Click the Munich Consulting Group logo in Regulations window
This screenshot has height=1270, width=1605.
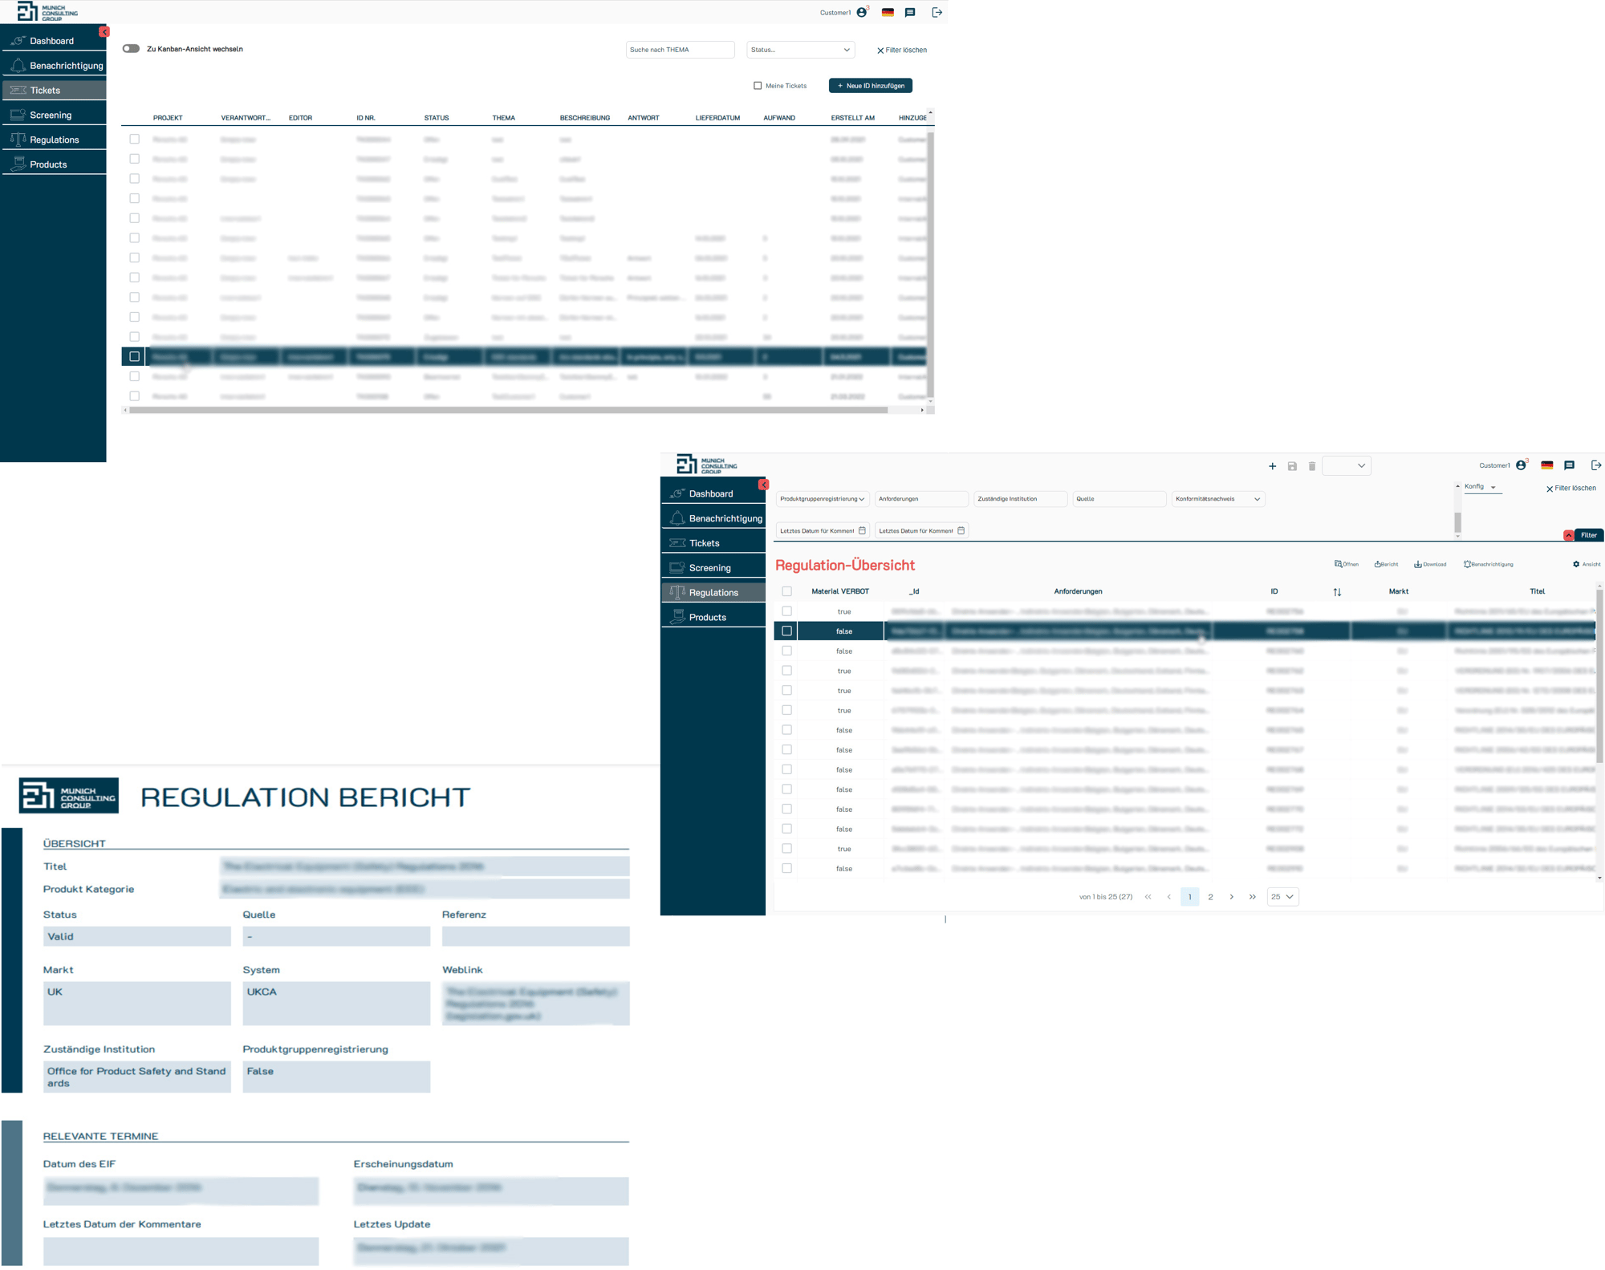click(x=707, y=465)
